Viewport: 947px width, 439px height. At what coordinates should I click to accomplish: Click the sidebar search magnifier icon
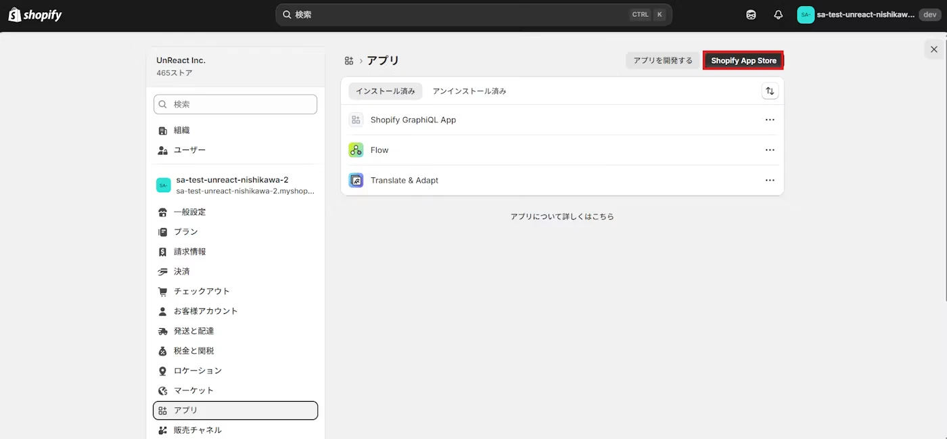point(163,104)
